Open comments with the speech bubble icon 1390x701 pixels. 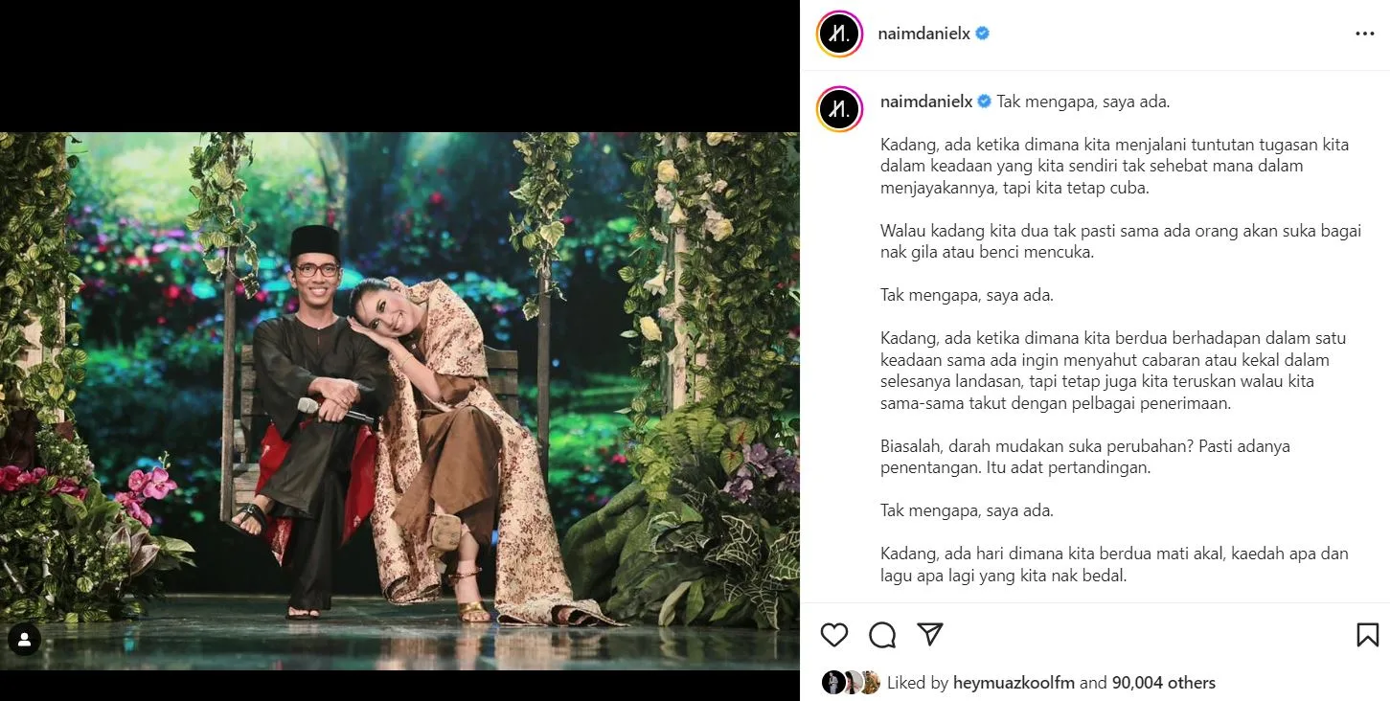click(882, 635)
